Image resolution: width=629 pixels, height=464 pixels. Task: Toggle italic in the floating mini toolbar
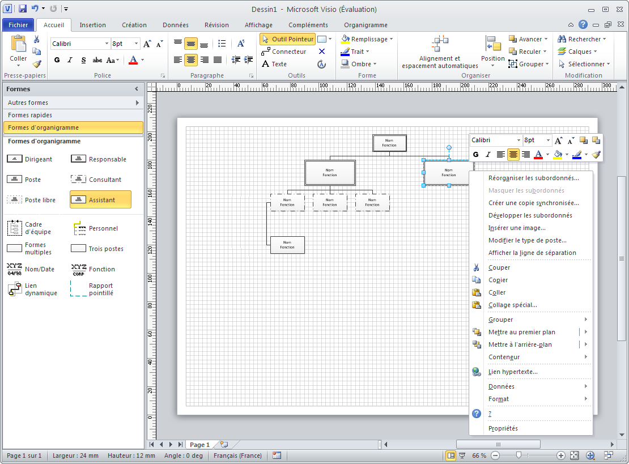coord(488,154)
